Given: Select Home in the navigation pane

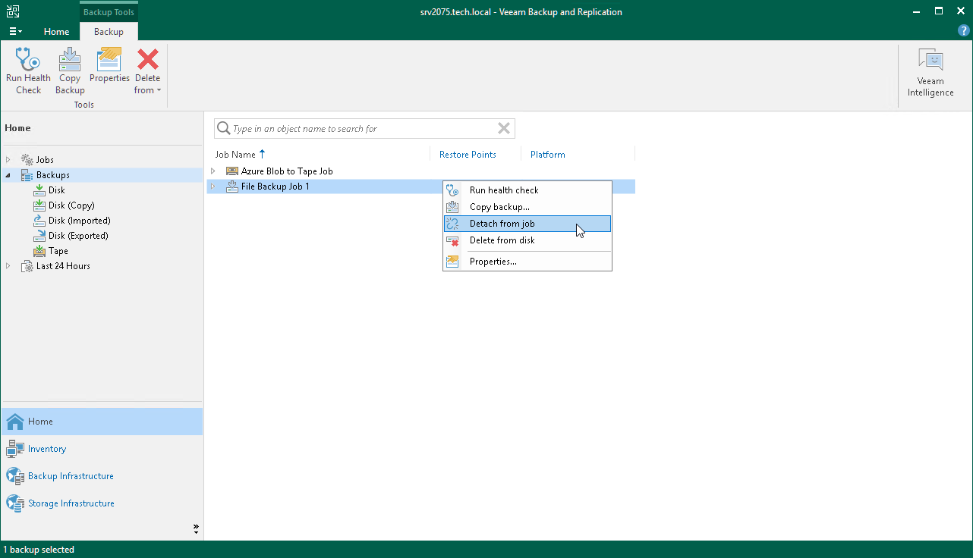Looking at the screenshot, I should tap(39, 422).
